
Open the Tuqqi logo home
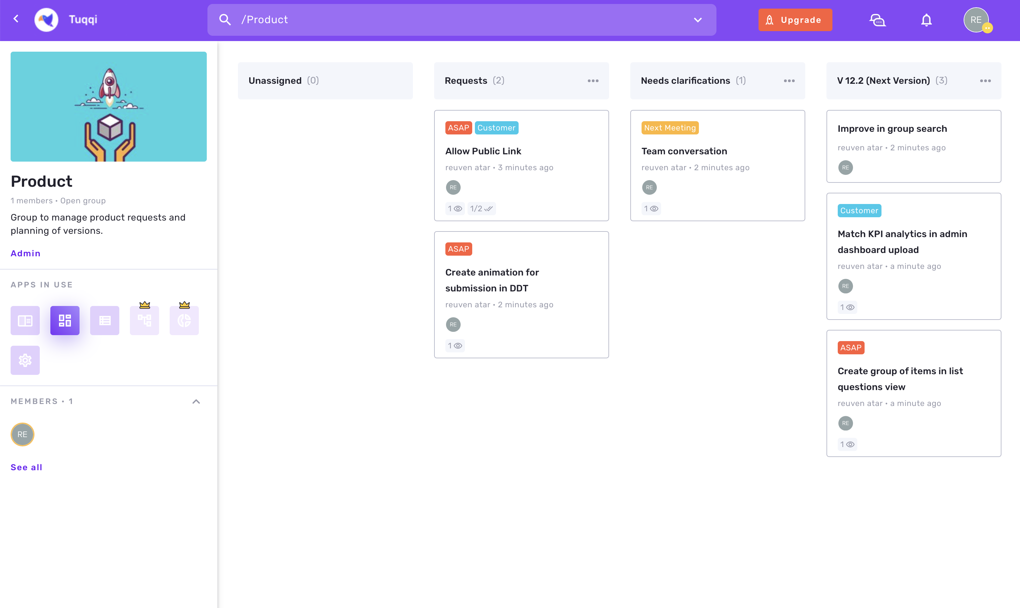click(x=46, y=20)
